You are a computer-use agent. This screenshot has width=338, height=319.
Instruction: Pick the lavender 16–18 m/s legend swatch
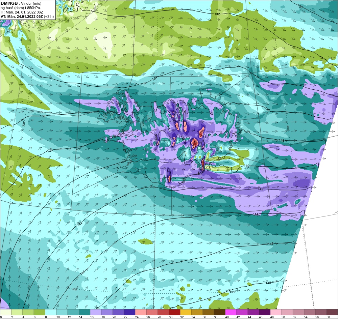96,312
